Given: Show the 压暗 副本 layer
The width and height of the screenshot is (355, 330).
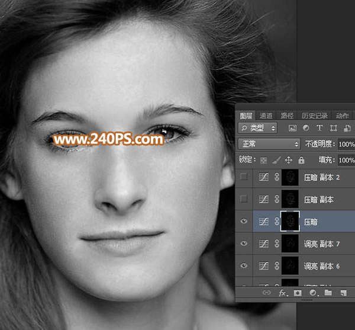Looking at the screenshot, I should (x=244, y=199).
